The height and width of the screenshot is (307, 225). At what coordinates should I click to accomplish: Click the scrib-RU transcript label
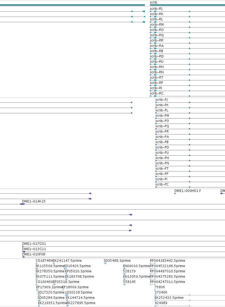tap(157, 61)
